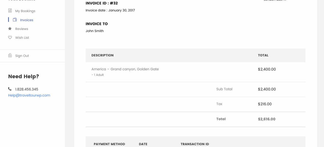Viewport: 324px width, 147px height.
Task: Click the DESCRIPTION column header
Action: pos(102,55)
